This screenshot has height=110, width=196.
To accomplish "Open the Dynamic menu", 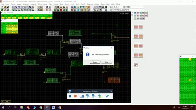I will tap(33, 4).
